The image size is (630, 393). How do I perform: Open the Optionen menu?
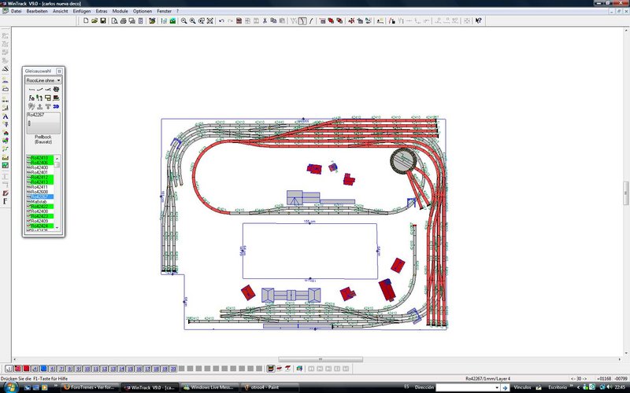143,11
